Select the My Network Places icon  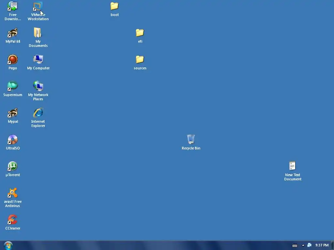pyautogui.click(x=38, y=86)
